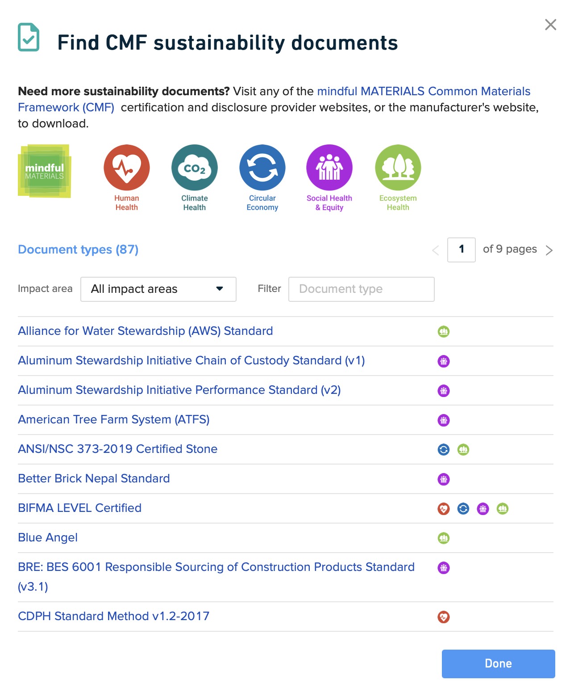Click circular economy icon in BIFMA LEVEL row
The height and width of the screenshot is (693, 574).
click(463, 508)
